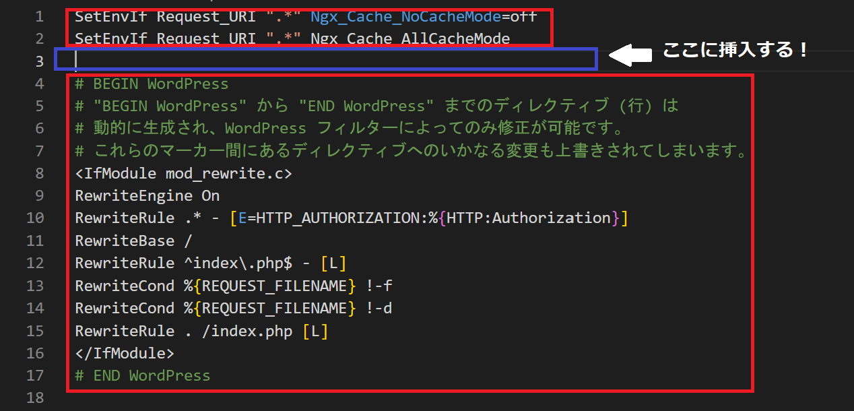This screenshot has height=411, width=854.
Task: Click line number 18 in the gutter
Action: tap(35, 398)
